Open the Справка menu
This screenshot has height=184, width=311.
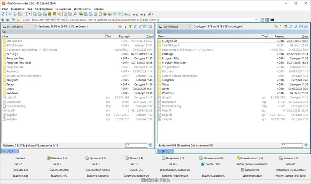click(98, 9)
